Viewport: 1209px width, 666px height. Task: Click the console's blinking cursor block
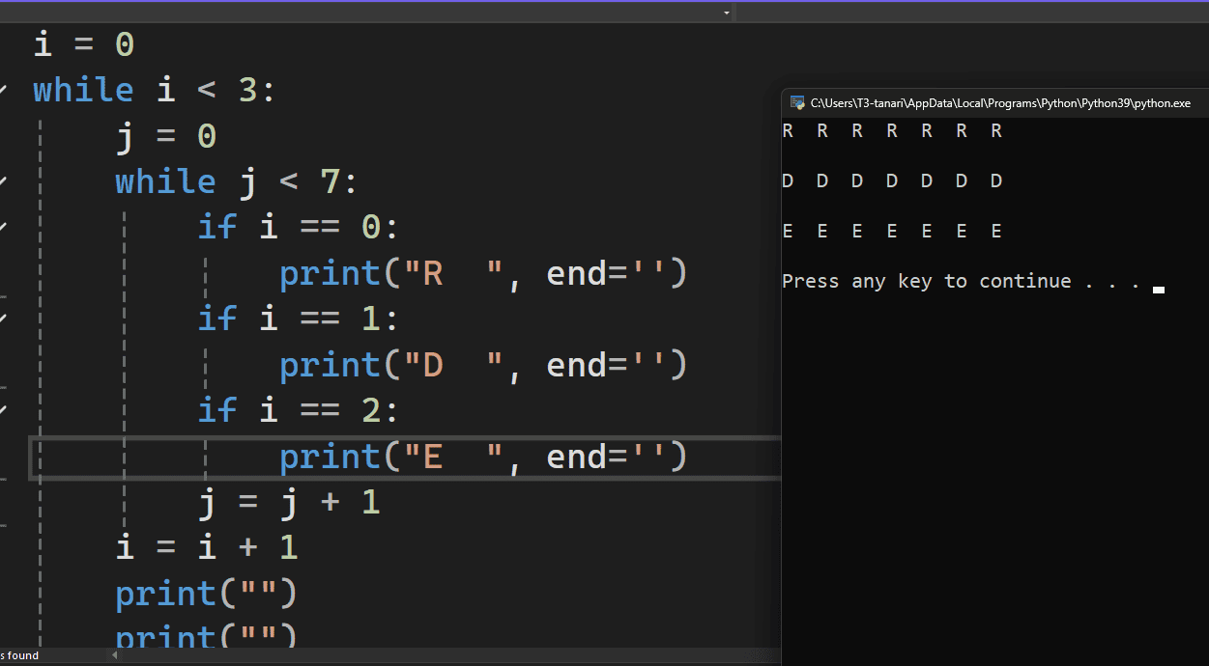tap(1158, 289)
